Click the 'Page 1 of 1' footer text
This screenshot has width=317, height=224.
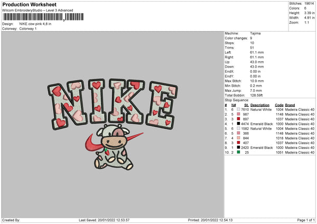click(x=306, y=220)
